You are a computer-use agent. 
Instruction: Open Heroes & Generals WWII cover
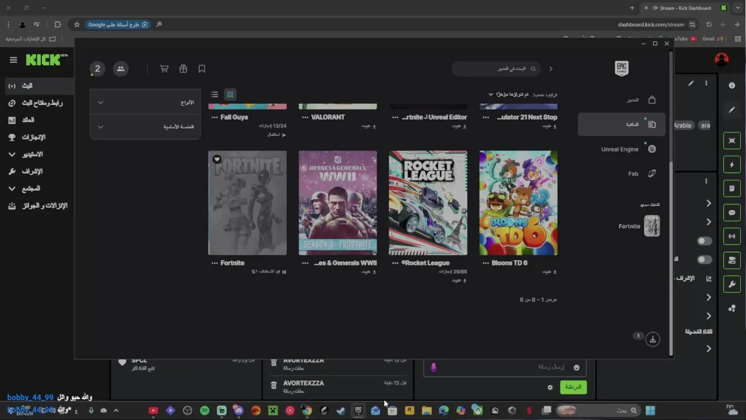click(337, 203)
